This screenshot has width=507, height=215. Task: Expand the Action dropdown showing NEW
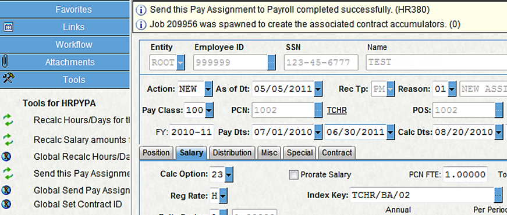pos(208,89)
